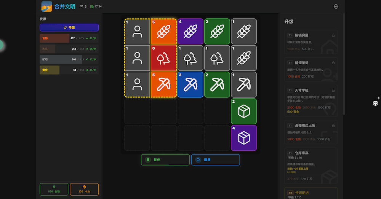Buy a crate for 150 木头
This screenshot has height=199, width=381.
coord(84,189)
